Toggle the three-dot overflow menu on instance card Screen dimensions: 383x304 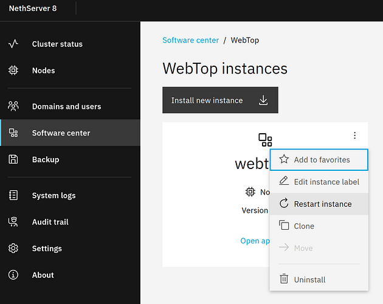click(355, 136)
